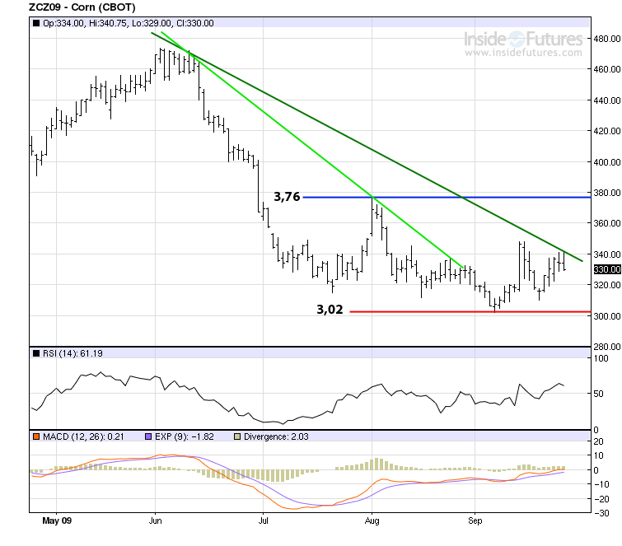
Task: Click the purple EXP (9) legend swatch
Action: (x=148, y=436)
